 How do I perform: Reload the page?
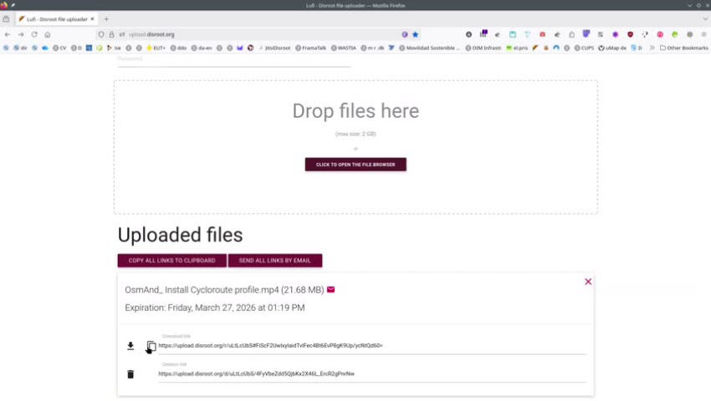[34, 34]
